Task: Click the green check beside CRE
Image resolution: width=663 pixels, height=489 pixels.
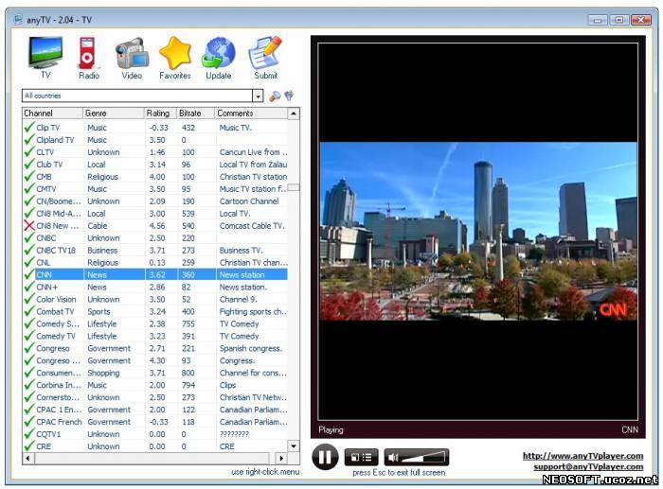Action: [x=29, y=445]
